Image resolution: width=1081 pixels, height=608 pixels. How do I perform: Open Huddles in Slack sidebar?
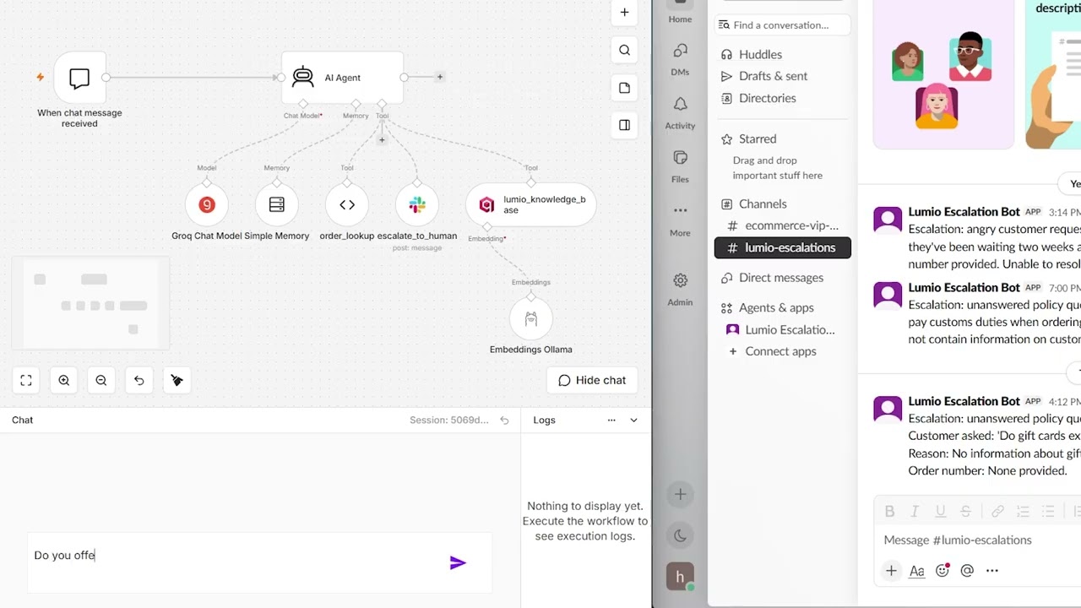click(760, 54)
